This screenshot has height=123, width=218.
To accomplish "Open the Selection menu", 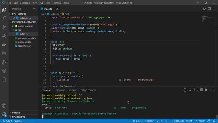I will tap(25, 3).
